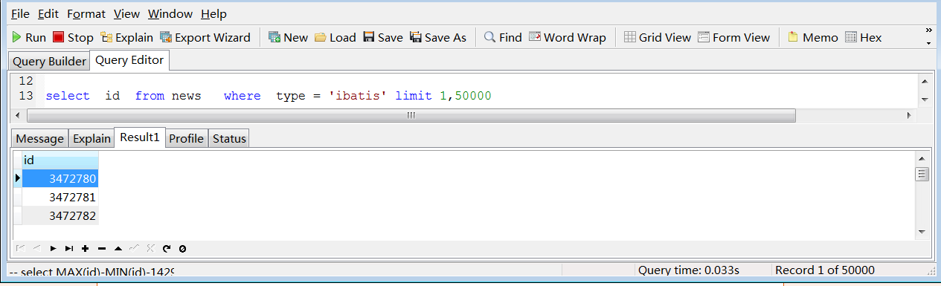Click the editor's horizontal scrollbar thumb
The height and width of the screenshot is (286, 941).
tap(411, 116)
